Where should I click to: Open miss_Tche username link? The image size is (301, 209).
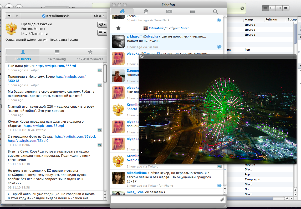[x=135, y=192]
